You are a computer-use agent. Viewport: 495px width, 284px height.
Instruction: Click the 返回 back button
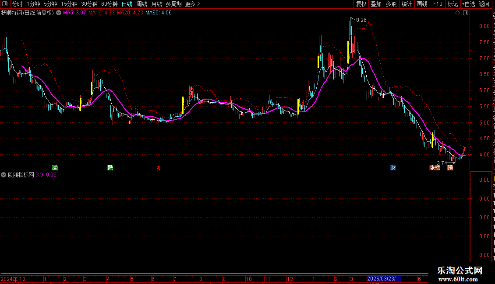(484, 4)
